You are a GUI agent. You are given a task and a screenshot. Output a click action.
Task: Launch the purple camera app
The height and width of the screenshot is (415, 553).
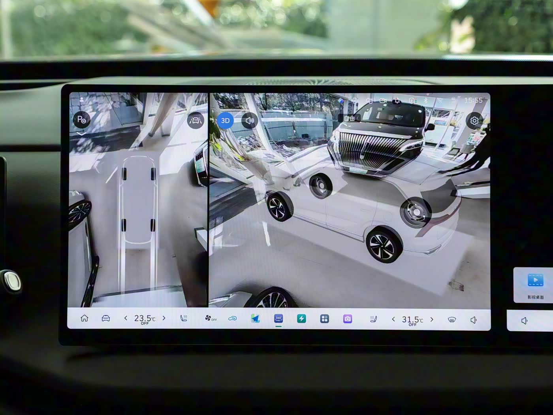coord(348,319)
